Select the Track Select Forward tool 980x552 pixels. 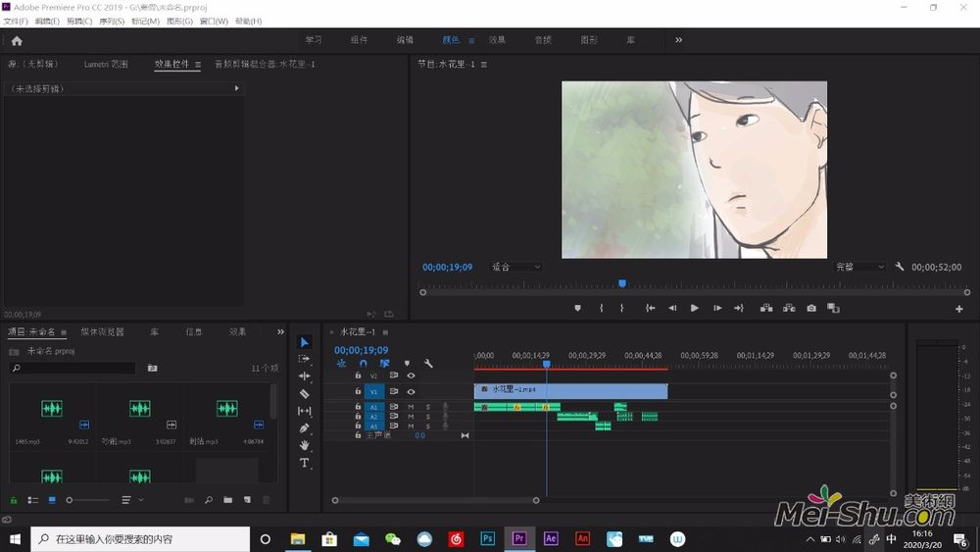tap(305, 359)
